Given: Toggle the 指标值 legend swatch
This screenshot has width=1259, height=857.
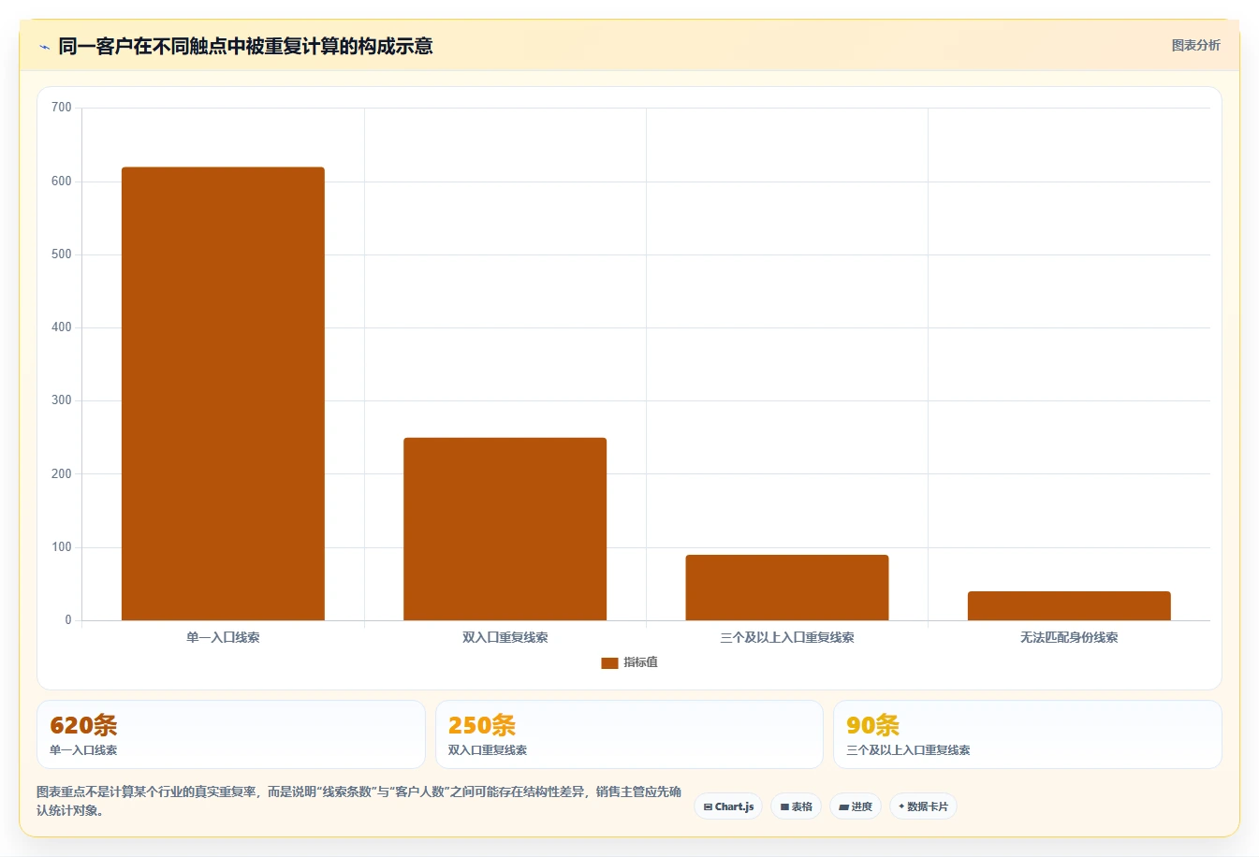Looking at the screenshot, I should (609, 662).
